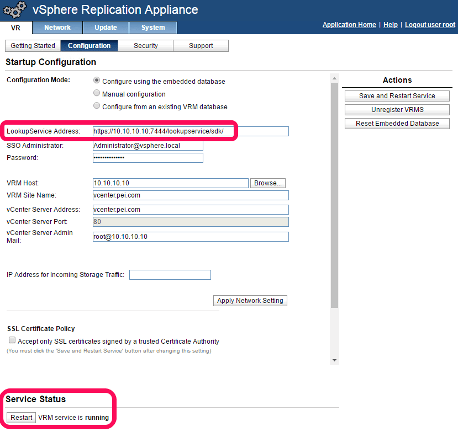Click Save and Restart Service button
Viewport: 458px width, 432px height.
pyautogui.click(x=397, y=96)
